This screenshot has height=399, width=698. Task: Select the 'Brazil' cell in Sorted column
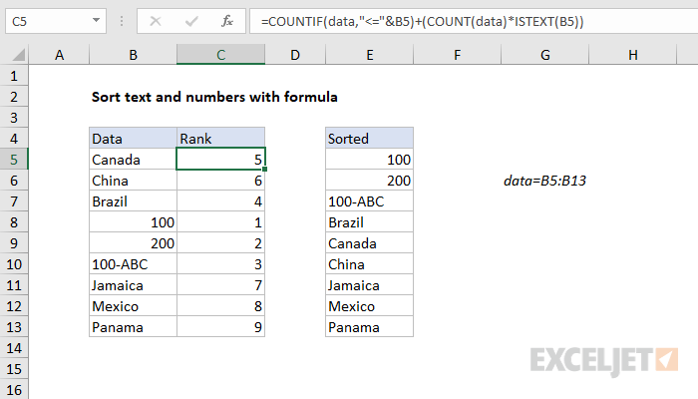(370, 222)
